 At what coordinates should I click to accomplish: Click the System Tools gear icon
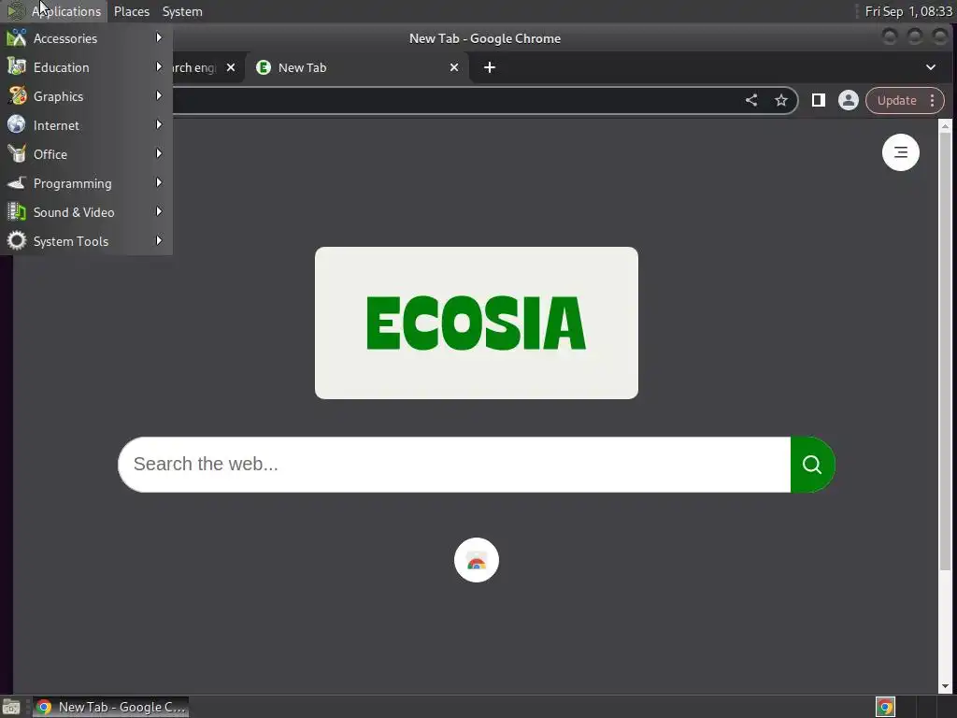(17, 240)
